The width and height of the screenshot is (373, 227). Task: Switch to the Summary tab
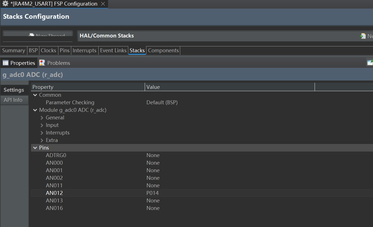click(x=14, y=51)
